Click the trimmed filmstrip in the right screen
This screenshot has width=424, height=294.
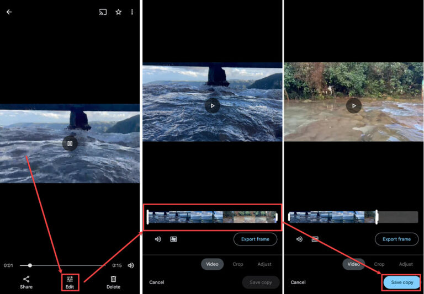[x=332, y=217]
